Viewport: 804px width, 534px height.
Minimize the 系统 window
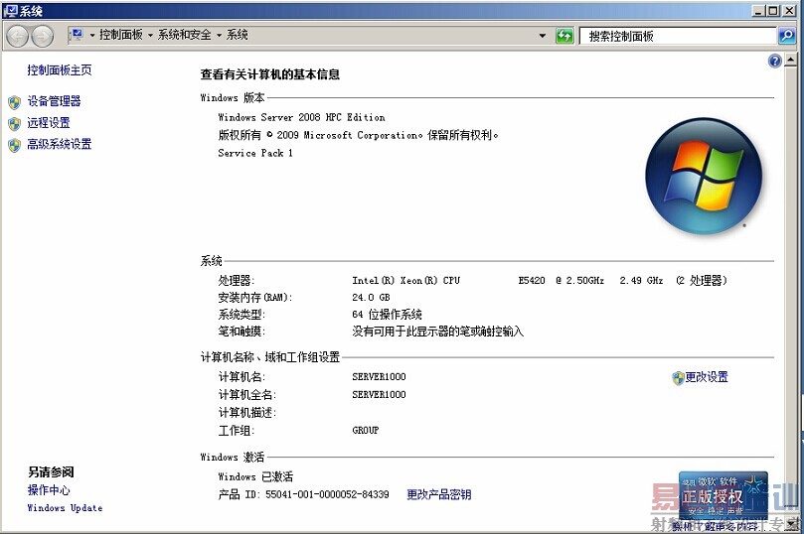(759, 10)
